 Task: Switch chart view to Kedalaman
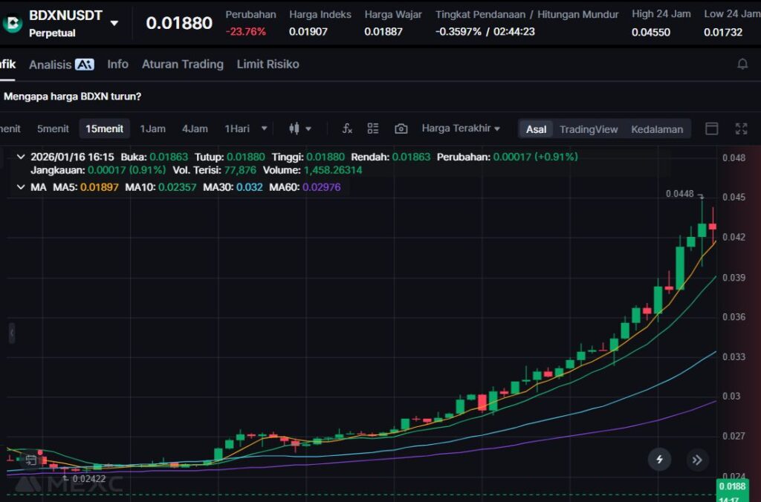tap(656, 129)
